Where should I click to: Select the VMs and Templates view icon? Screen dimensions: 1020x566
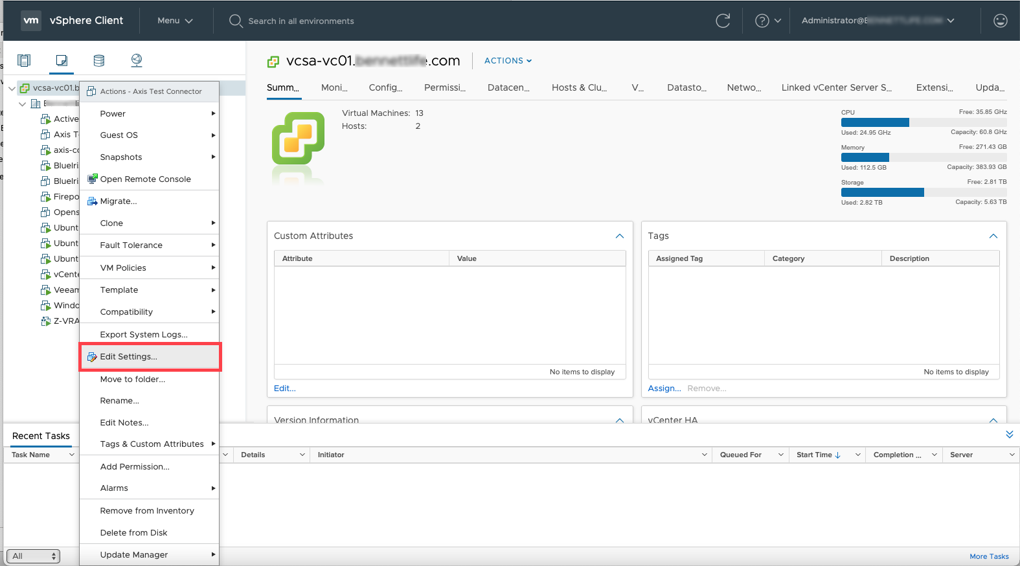pyautogui.click(x=62, y=60)
